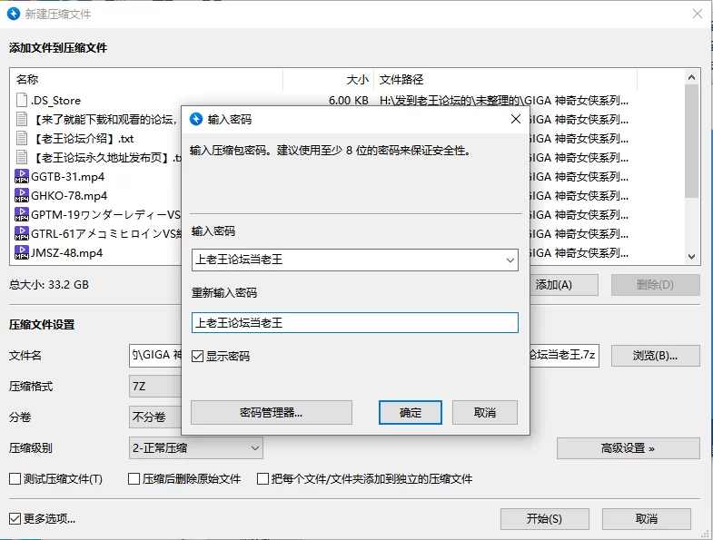Click the 重新输入密码 text field
Viewport: 713px width, 540px height.
[x=354, y=323]
